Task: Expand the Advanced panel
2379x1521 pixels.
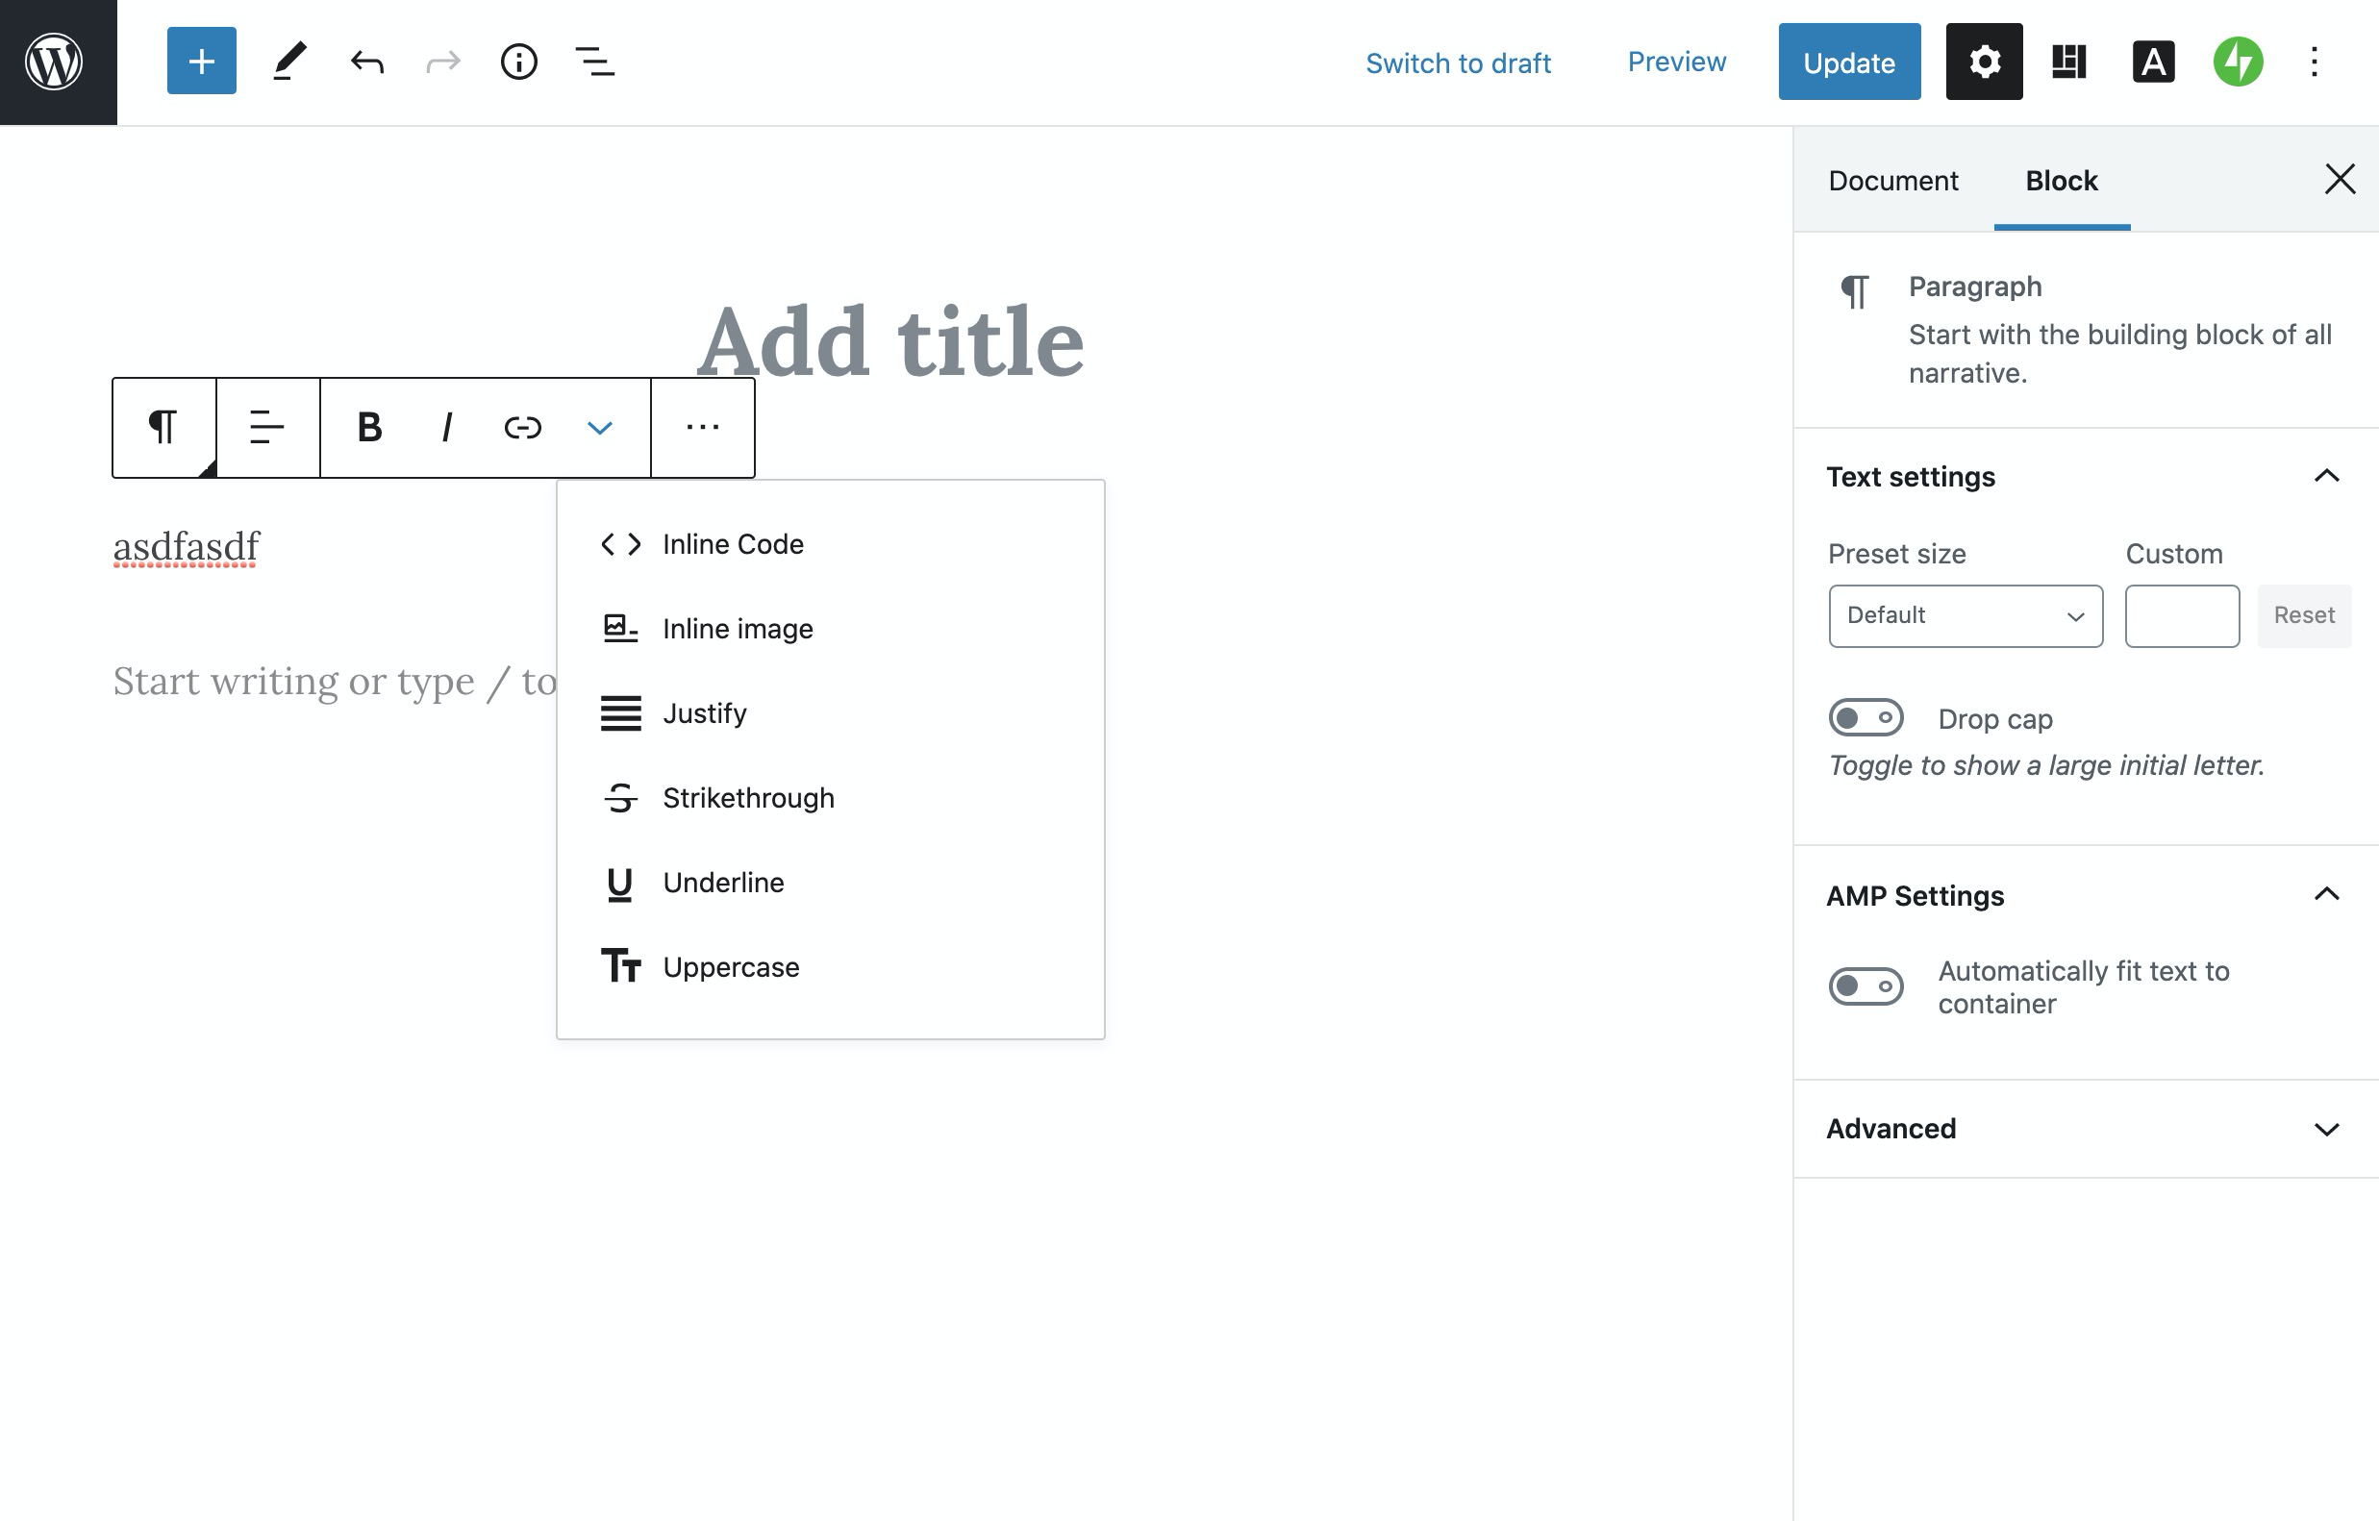Action: click(x=2085, y=1128)
